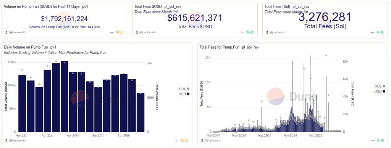Select the final, shortest bar in the Daily Volume chart
391x148 pixels.
141,112
